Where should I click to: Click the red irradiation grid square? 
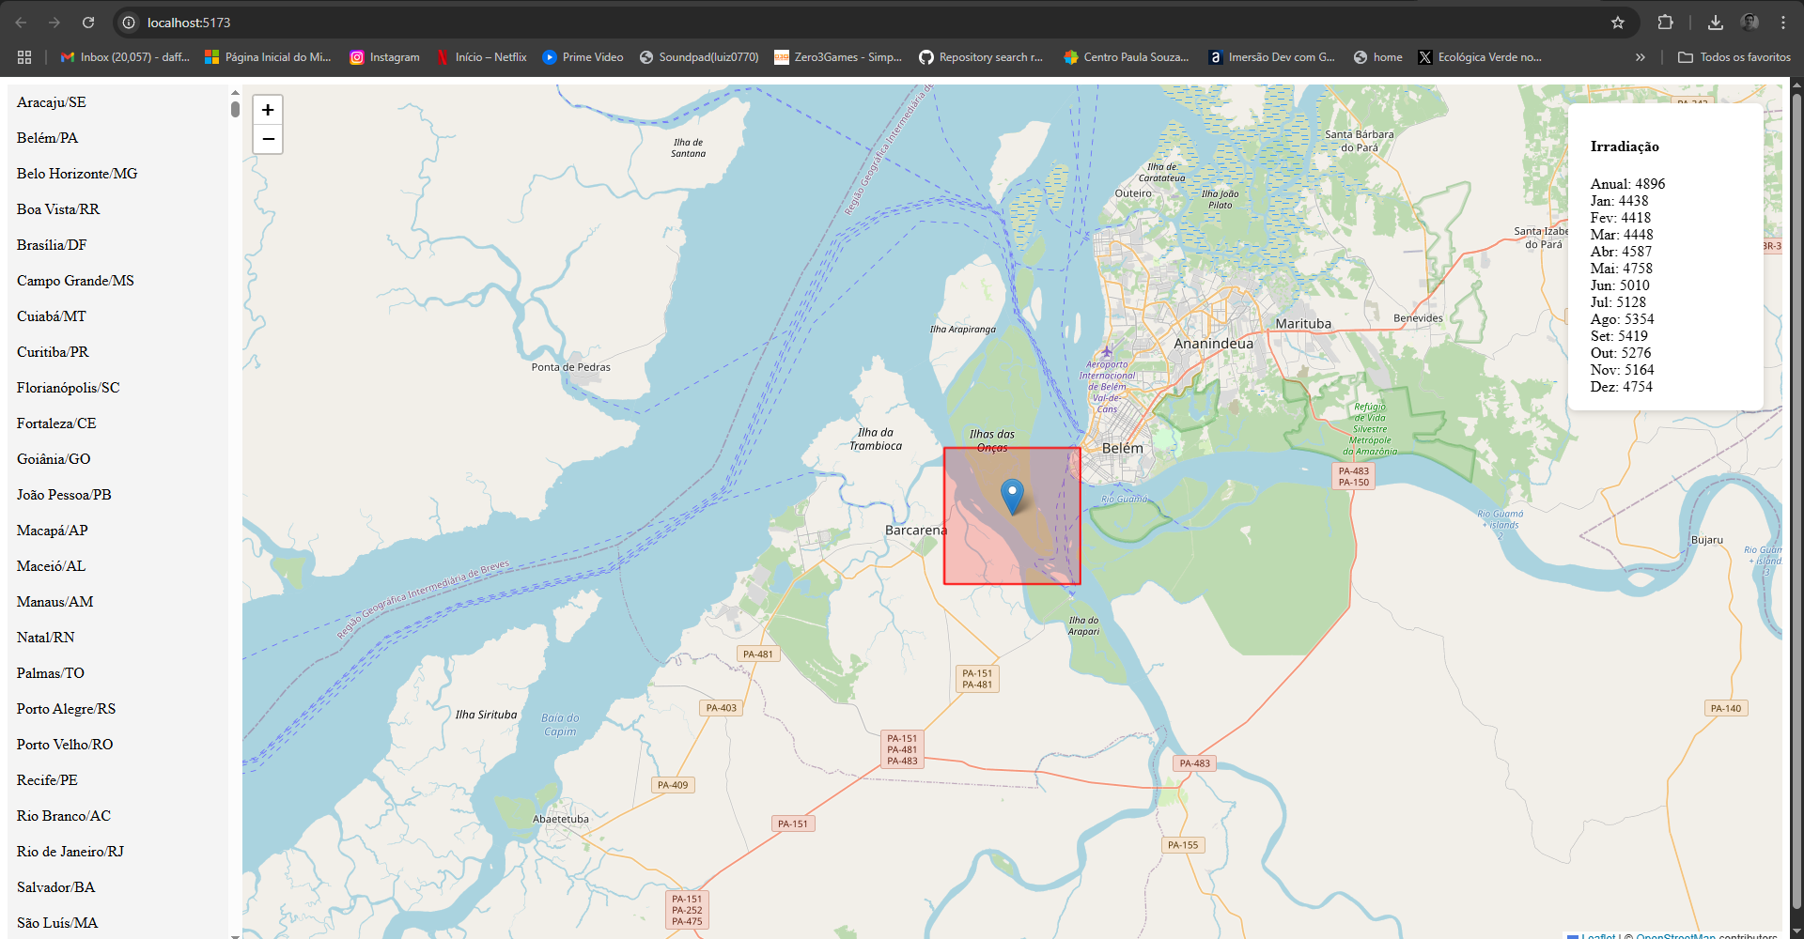point(1012,516)
